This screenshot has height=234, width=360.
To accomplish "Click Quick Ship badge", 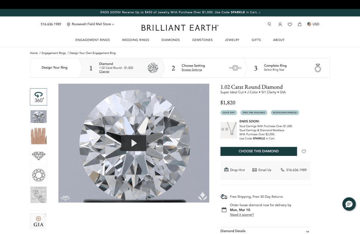I will [x=229, y=113].
